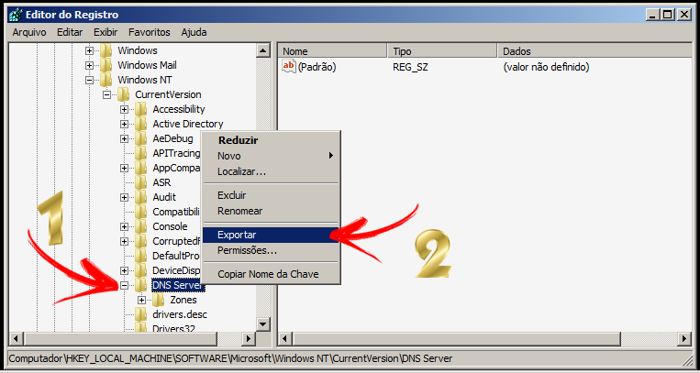Click the ASR folder icon
Screen dimensions: 700x373
[x=140, y=182]
